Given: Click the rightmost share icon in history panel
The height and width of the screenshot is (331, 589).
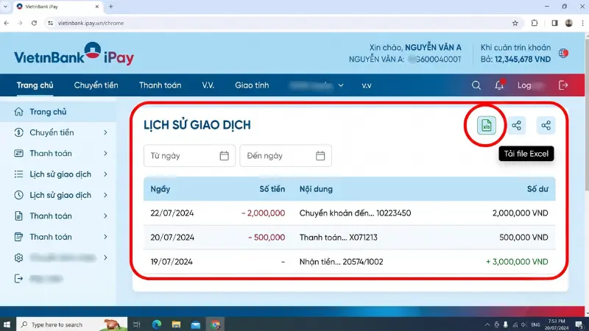Looking at the screenshot, I should click(546, 125).
